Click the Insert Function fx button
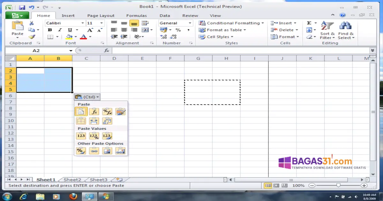Viewport: 383px width, 201px height. (x=107, y=50)
